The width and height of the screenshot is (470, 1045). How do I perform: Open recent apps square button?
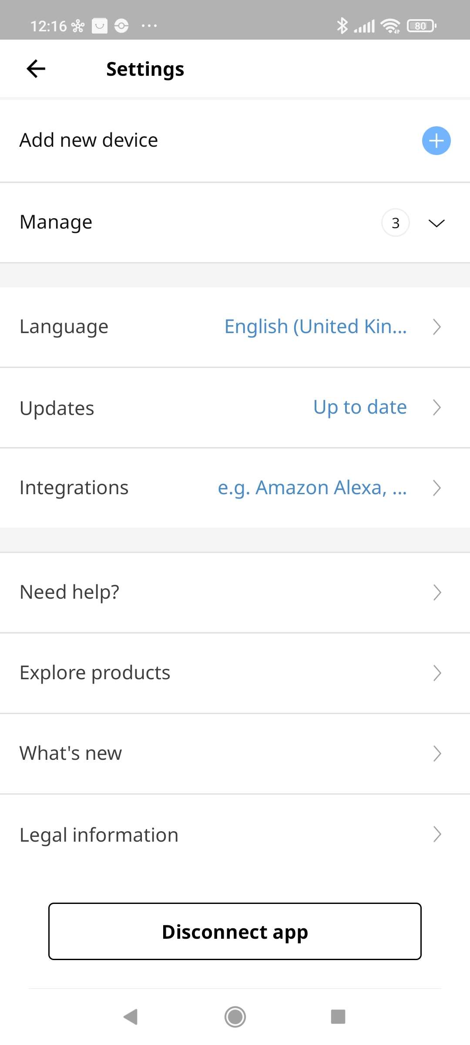338,1017
